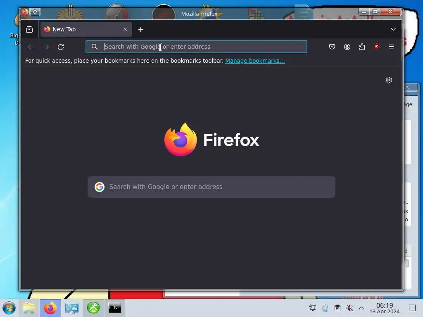This screenshot has height=317, width=423.
Task: Switch to Firefox in taskbar
Action: (50, 308)
